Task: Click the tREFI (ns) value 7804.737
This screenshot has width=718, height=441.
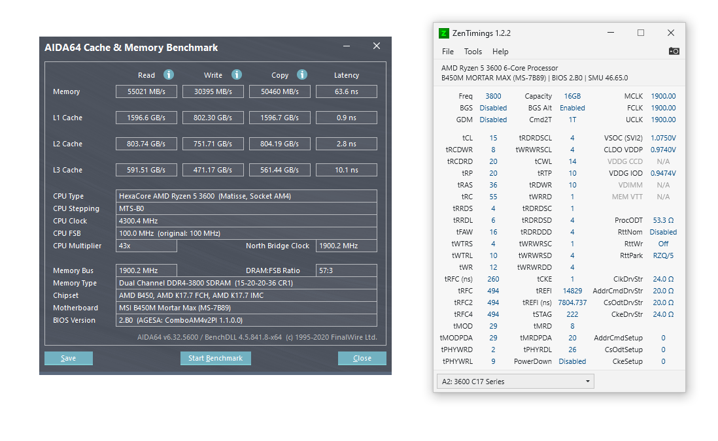Action: (x=572, y=302)
